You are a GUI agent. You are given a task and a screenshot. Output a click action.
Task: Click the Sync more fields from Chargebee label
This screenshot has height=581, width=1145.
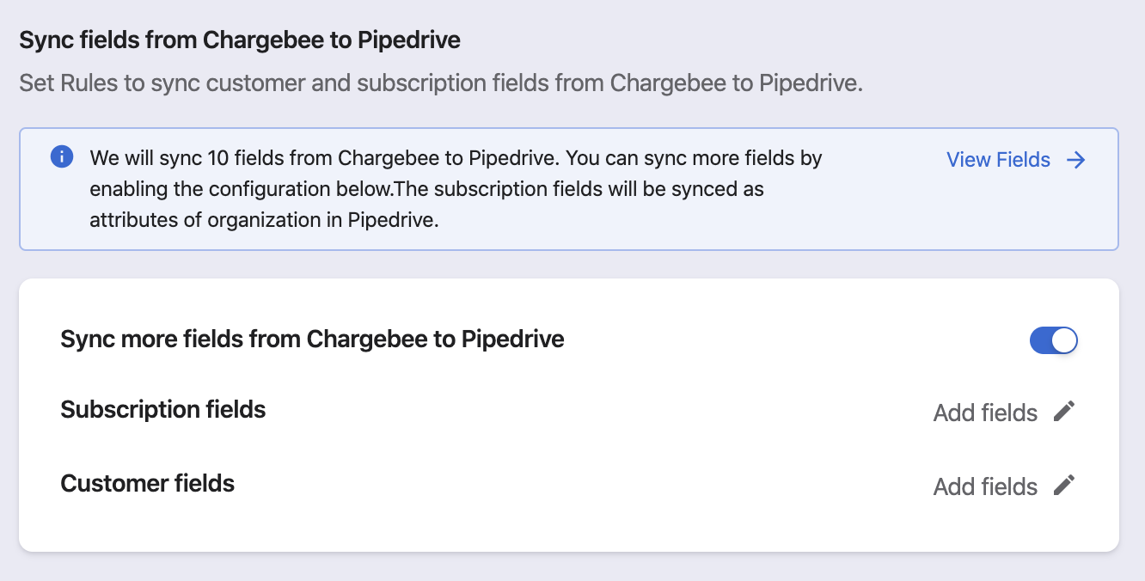click(x=312, y=339)
